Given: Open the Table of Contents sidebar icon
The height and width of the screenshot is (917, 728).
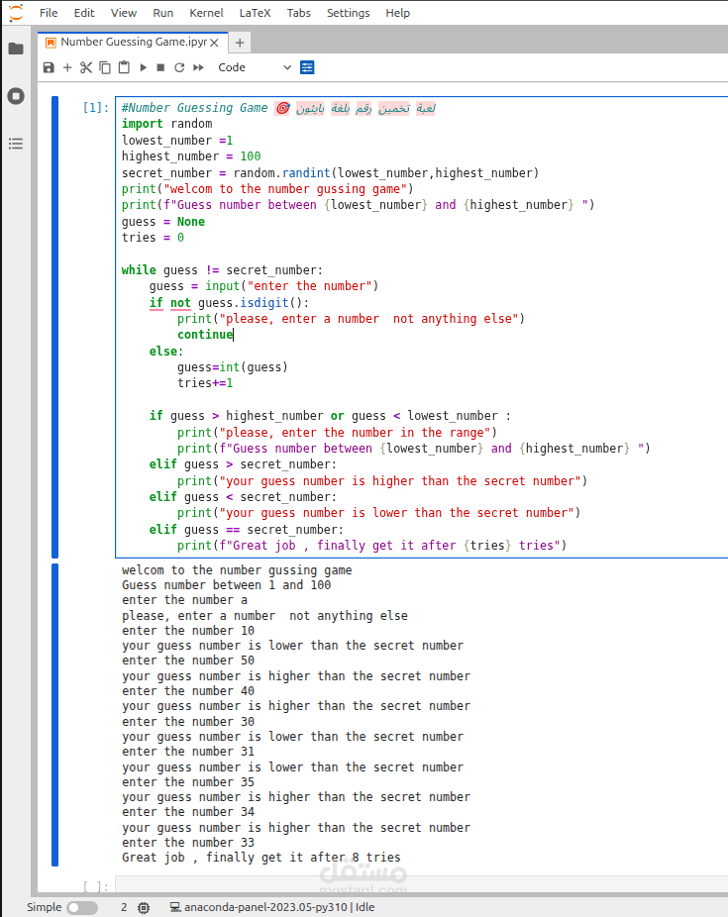Looking at the screenshot, I should click(x=16, y=144).
